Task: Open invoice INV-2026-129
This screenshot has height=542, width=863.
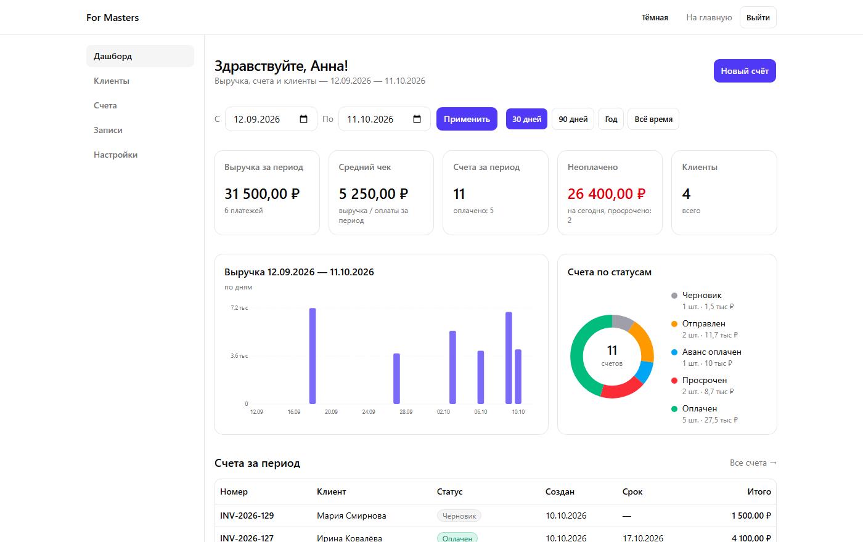Action: pos(247,516)
